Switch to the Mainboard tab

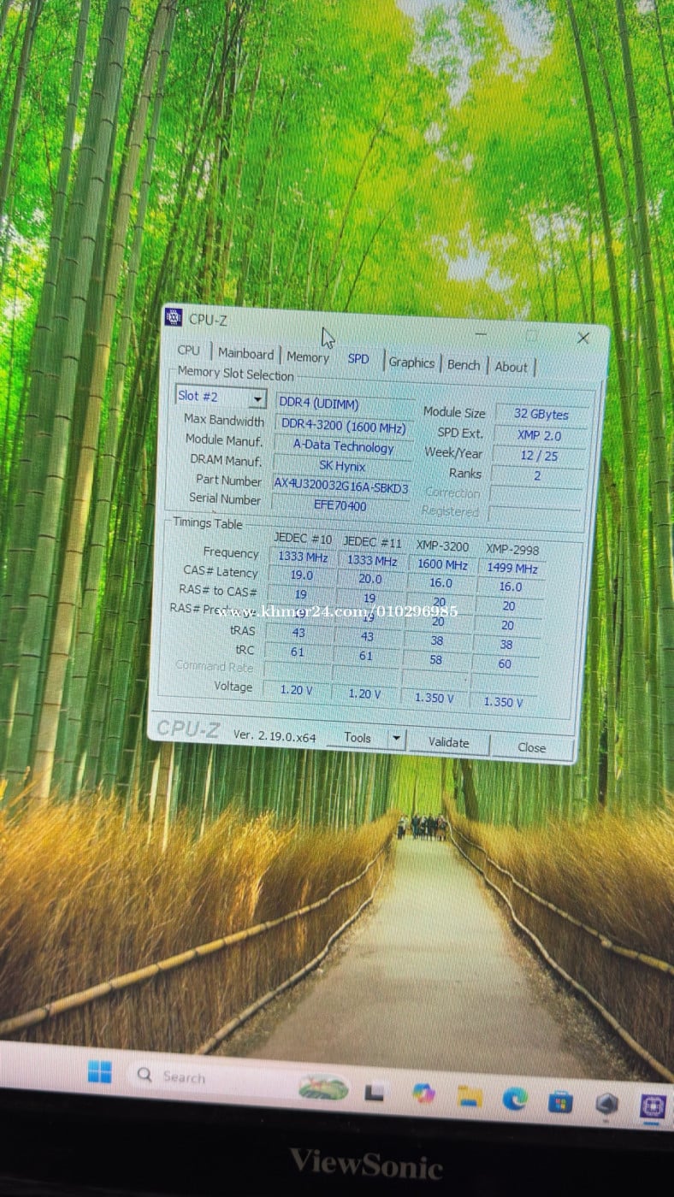(245, 353)
